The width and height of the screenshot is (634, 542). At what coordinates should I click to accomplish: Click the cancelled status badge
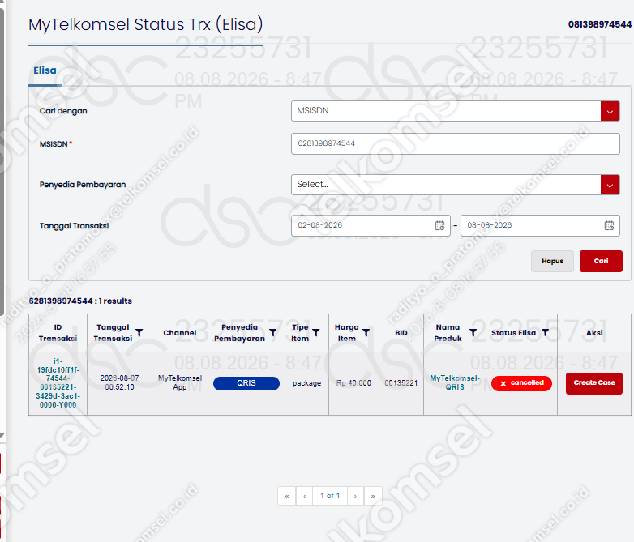521,383
